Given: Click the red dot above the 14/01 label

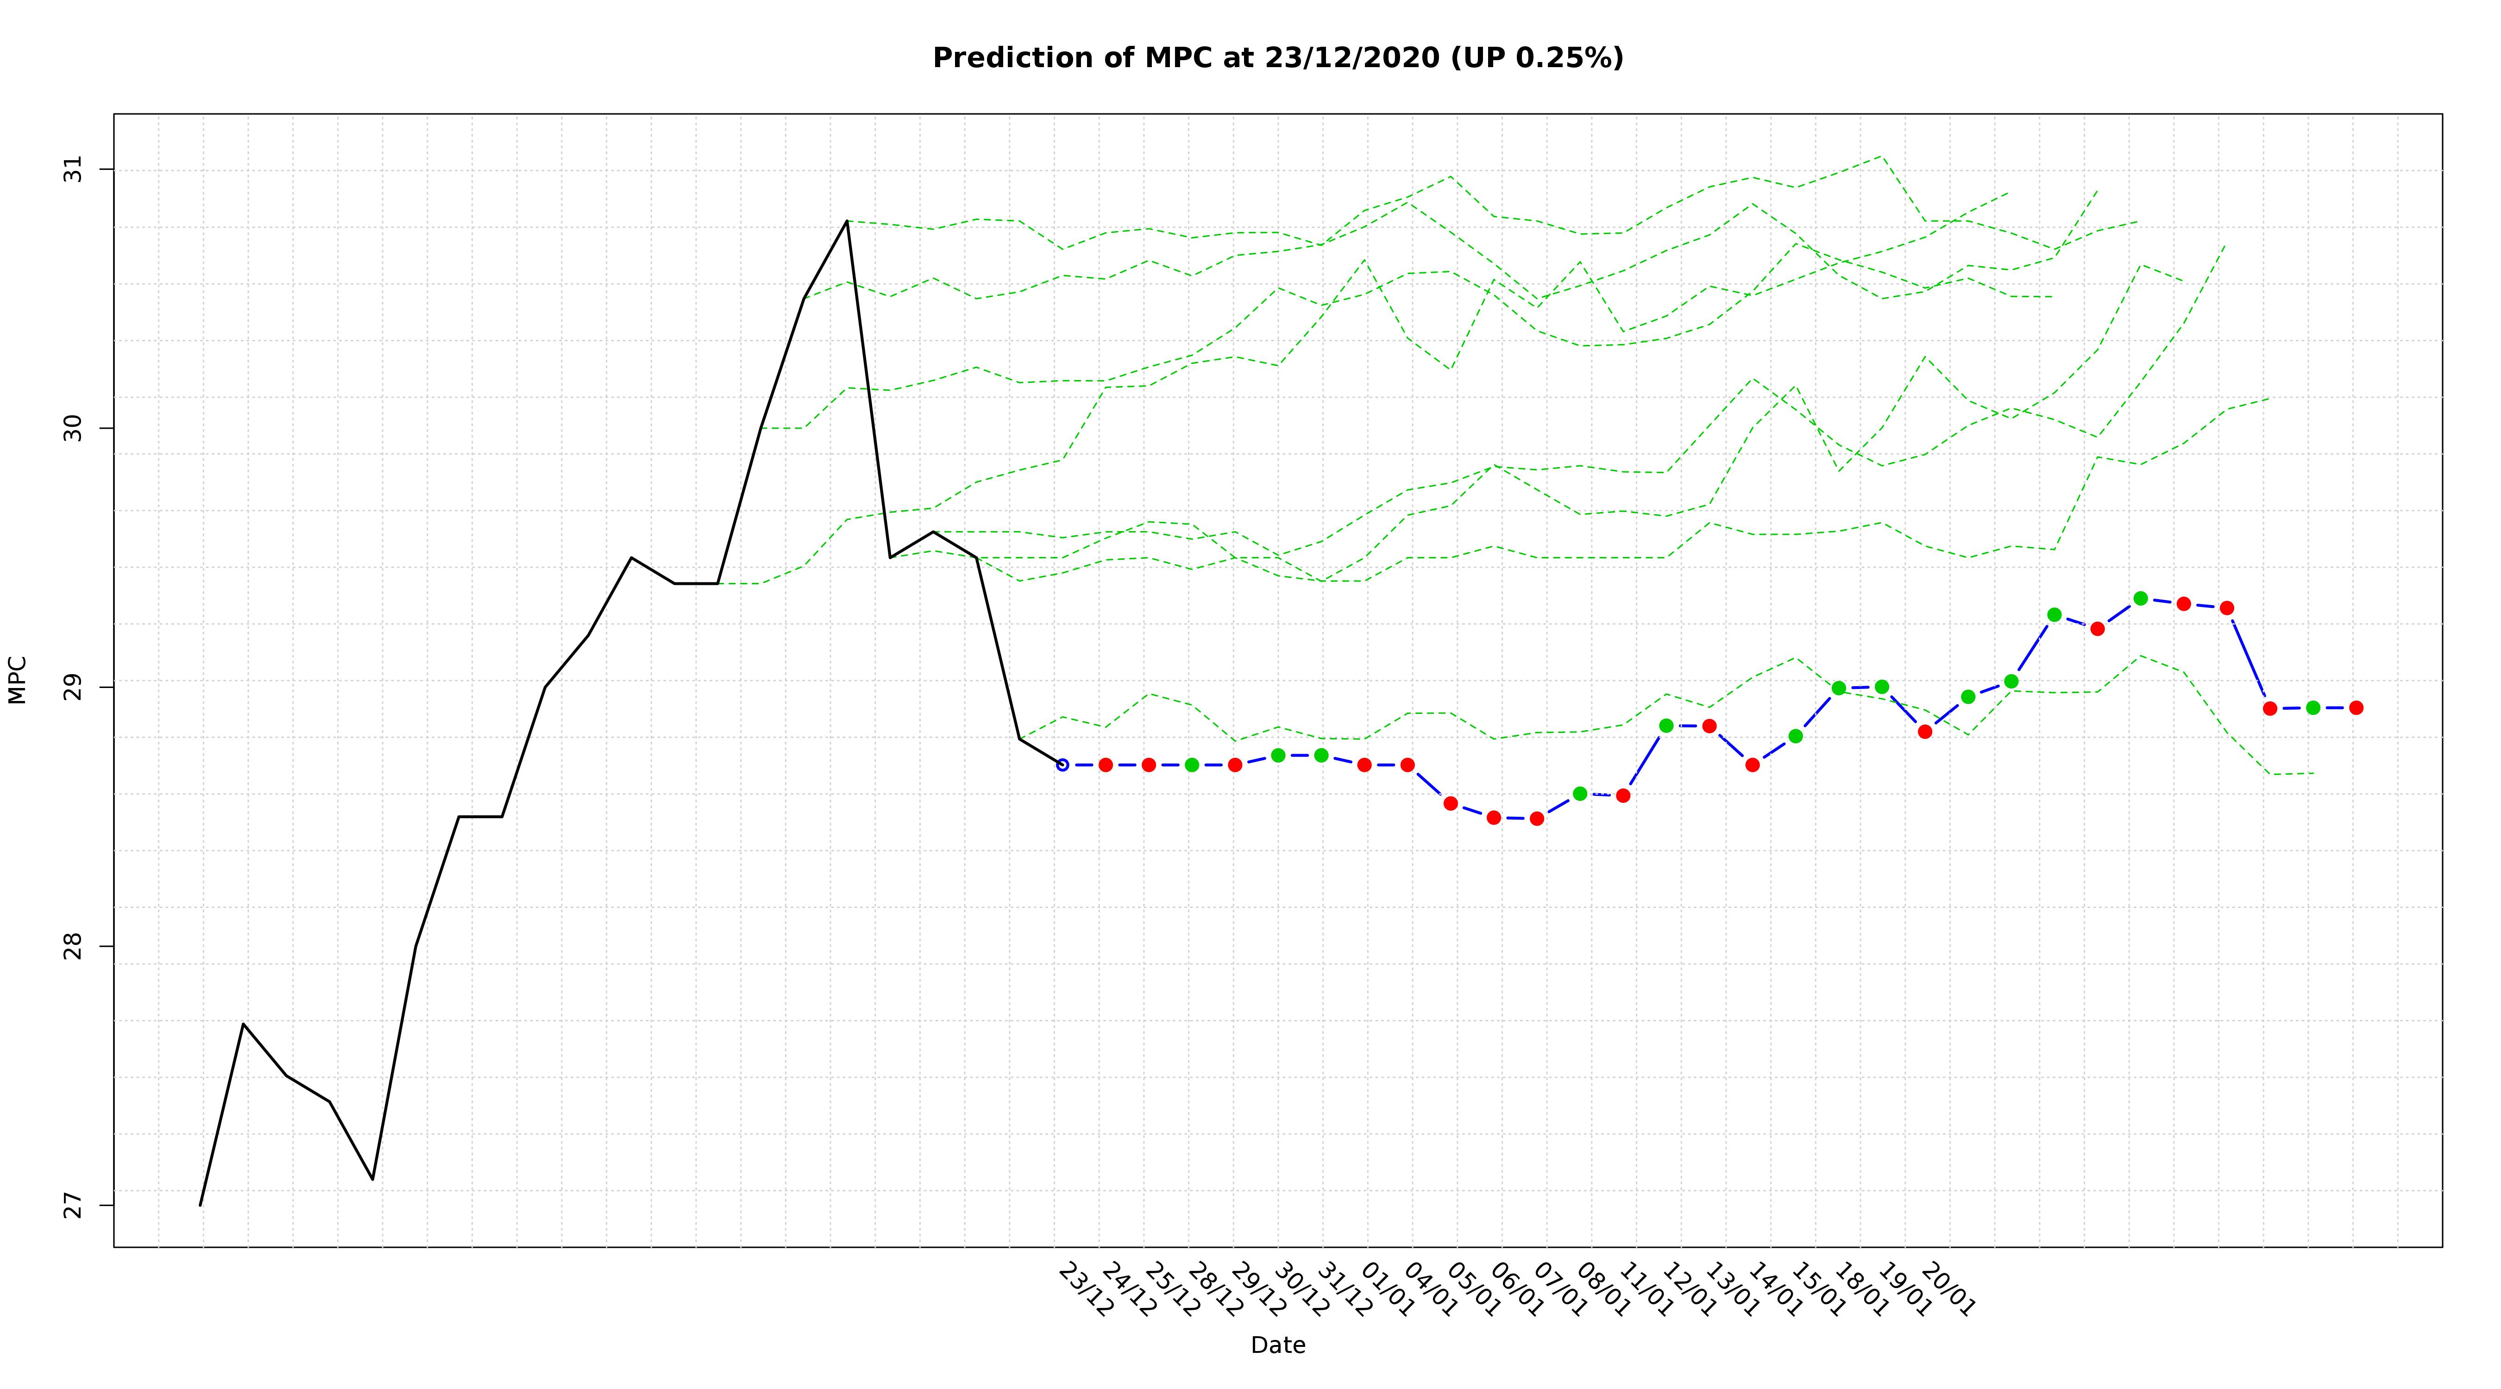Looking at the screenshot, I should [x=1753, y=765].
